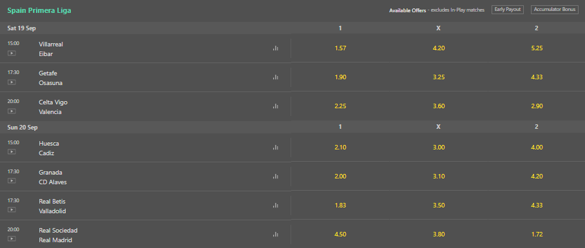585x248 pixels.
Task: Select Real Madrid win odds 1.72
Action: (x=537, y=234)
